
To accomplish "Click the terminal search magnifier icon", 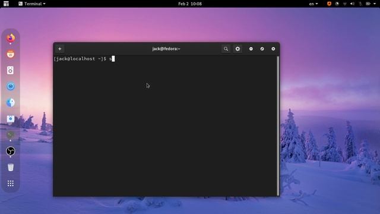I will click(x=226, y=49).
